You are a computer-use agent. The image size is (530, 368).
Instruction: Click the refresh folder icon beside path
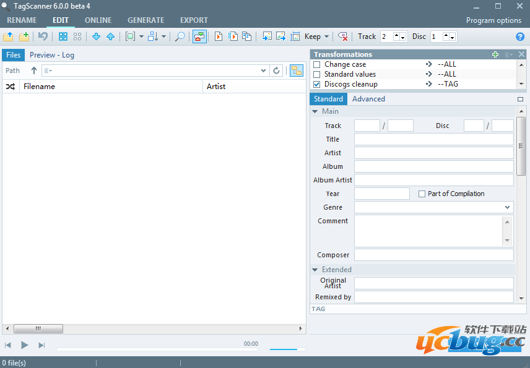click(x=277, y=71)
